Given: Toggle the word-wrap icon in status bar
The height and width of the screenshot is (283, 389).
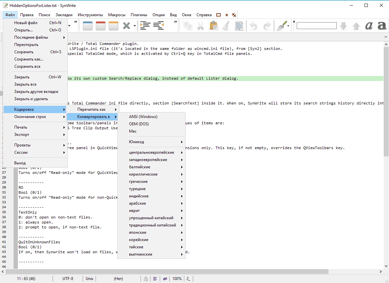Looking at the screenshot, I should coord(155,279).
